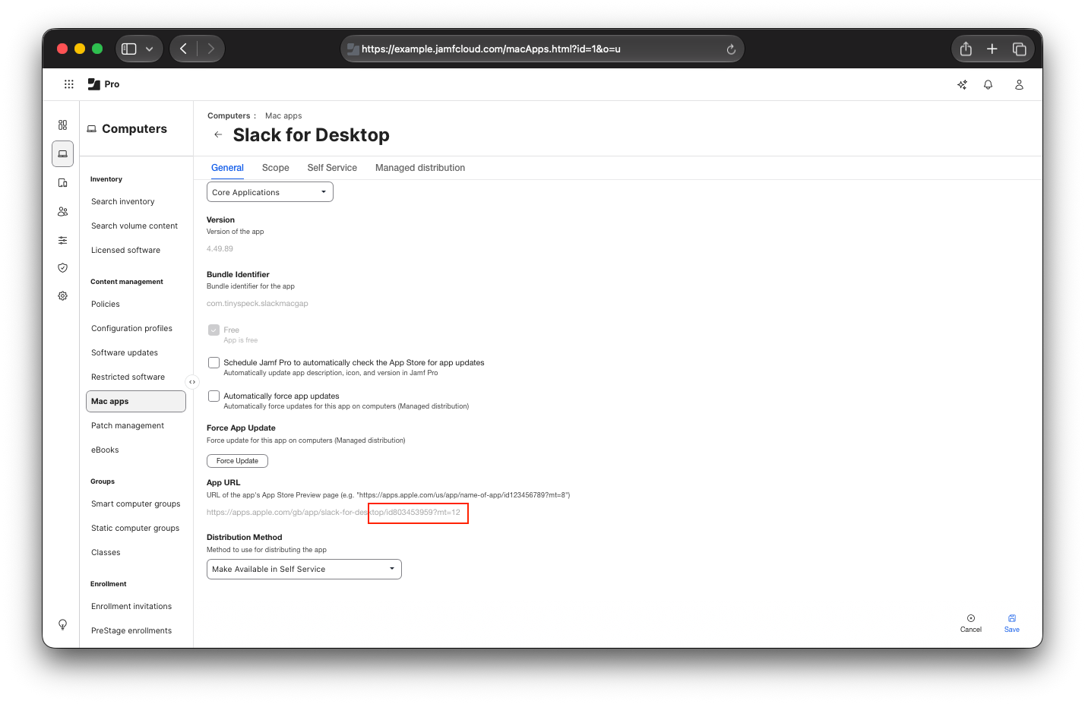Open the Users icon in left rail
The width and height of the screenshot is (1085, 704).
pos(62,211)
